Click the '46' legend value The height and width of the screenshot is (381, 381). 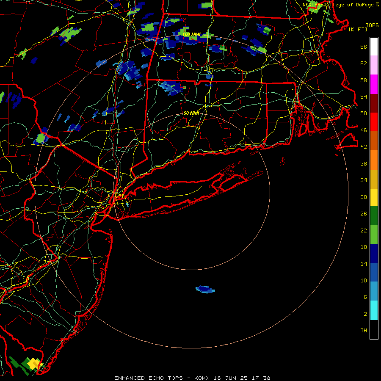(x=364, y=130)
